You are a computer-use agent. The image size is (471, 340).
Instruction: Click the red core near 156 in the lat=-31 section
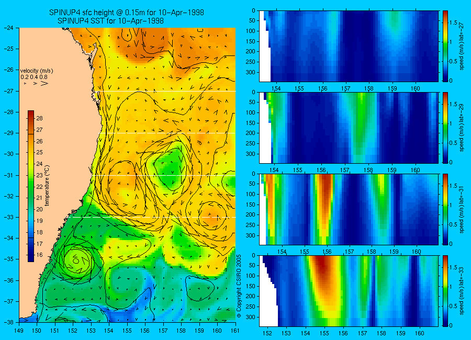pyautogui.click(x=326, y=192)
